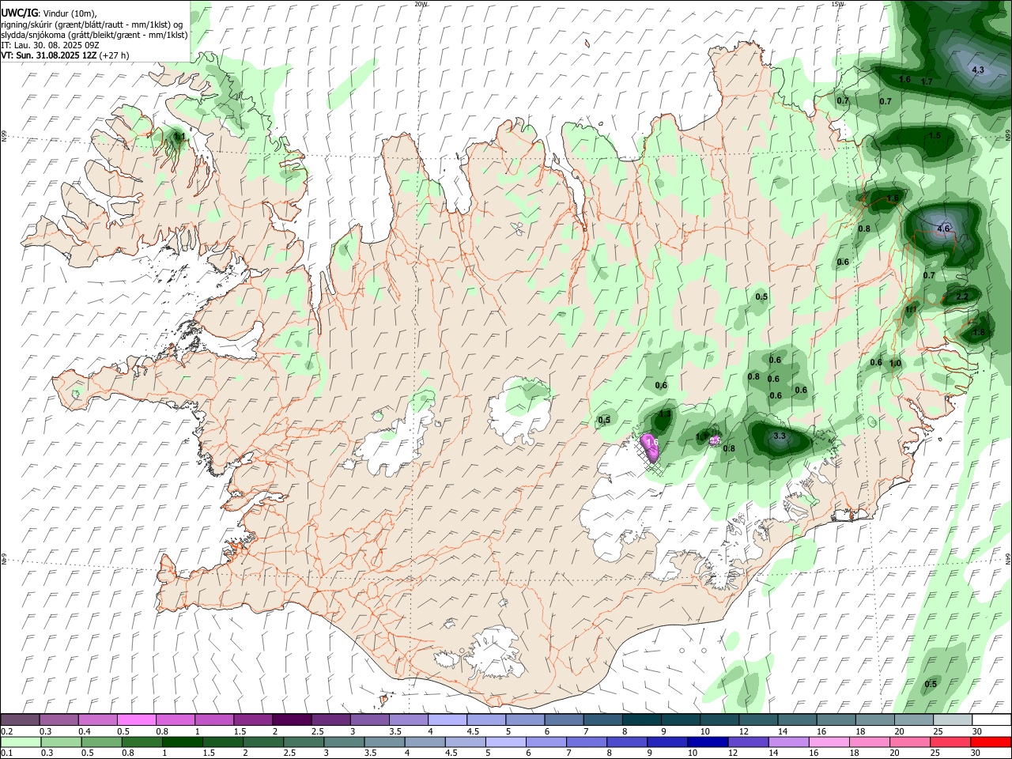Image resolution: width=1012 pixels, height=759 pixels.
Task: Click the 15W longitude label
Action: click(837, 4)
